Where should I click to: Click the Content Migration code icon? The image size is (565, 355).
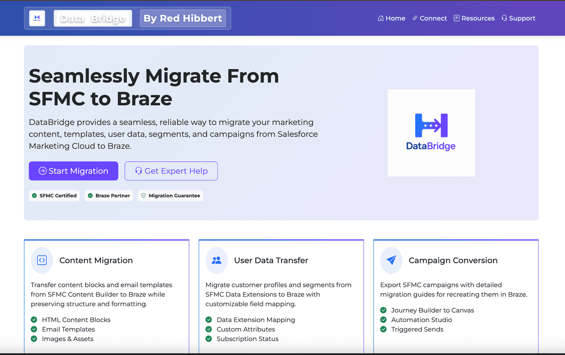42,260
